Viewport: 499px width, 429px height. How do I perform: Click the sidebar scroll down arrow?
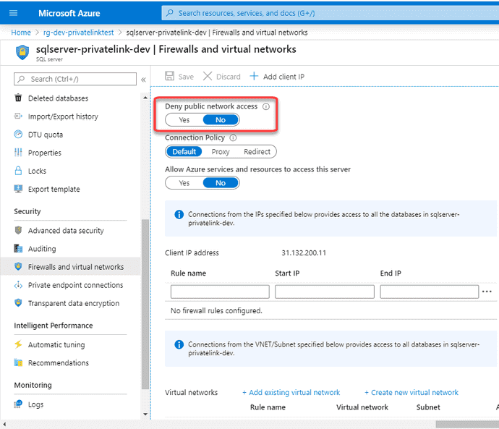pyautogui.click(x=145, y=414)
